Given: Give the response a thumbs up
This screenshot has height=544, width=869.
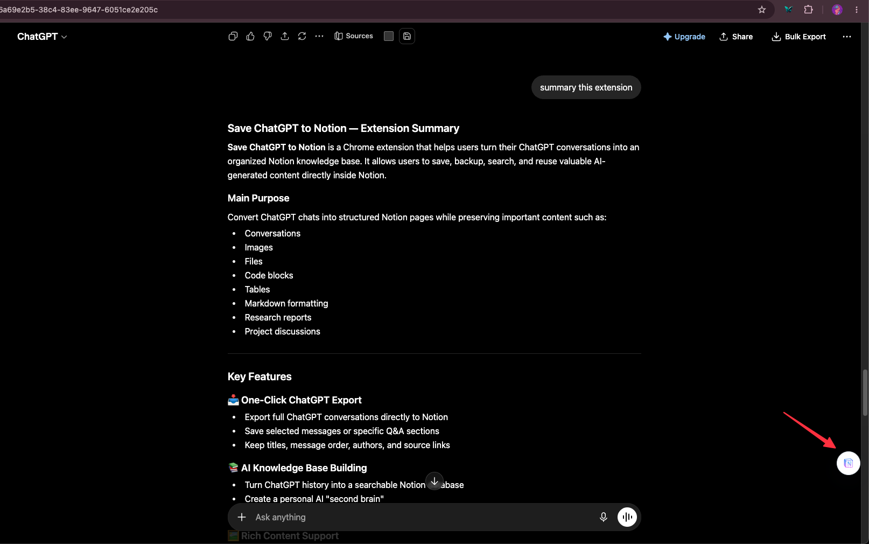Looking at the screenshot, I should (x=250, y=36).
